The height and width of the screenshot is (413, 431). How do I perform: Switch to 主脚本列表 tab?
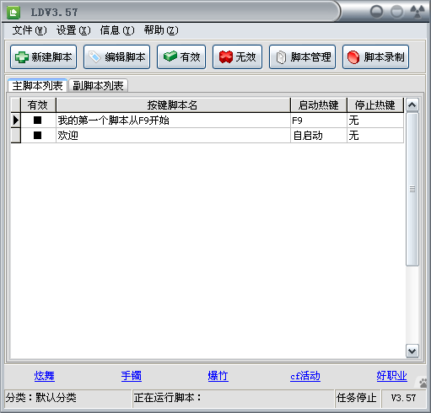click(37, 86)
